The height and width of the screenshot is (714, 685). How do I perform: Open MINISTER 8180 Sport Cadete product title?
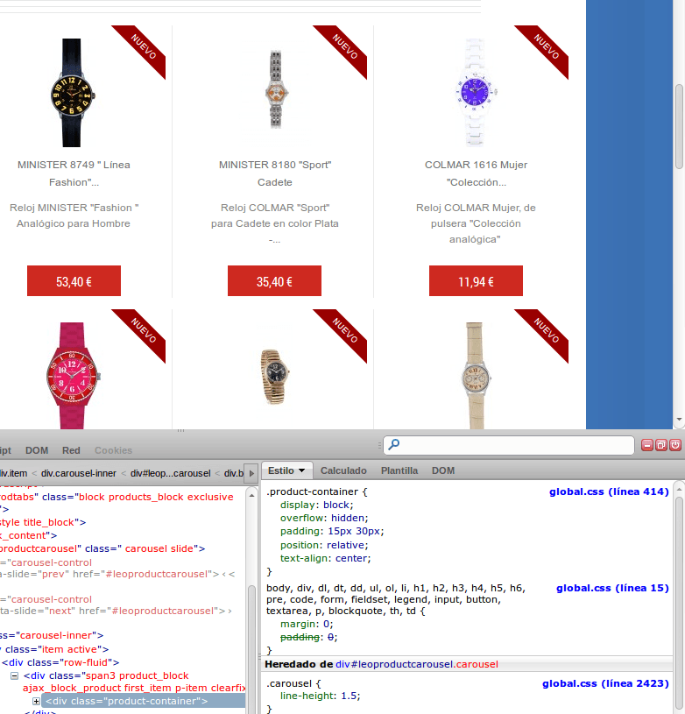click(x=275, y=173)
